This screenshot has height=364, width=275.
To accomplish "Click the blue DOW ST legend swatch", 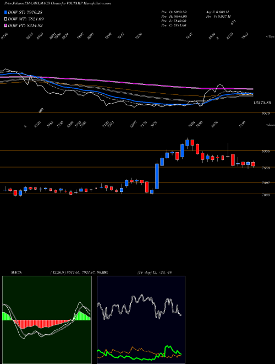I will [5, 12].
